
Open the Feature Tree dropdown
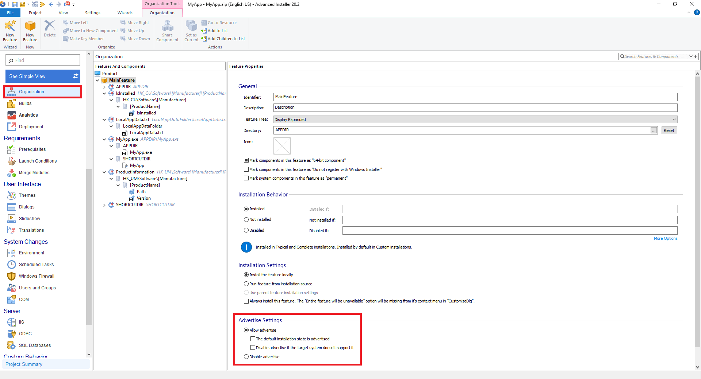(x=475, y=120)
